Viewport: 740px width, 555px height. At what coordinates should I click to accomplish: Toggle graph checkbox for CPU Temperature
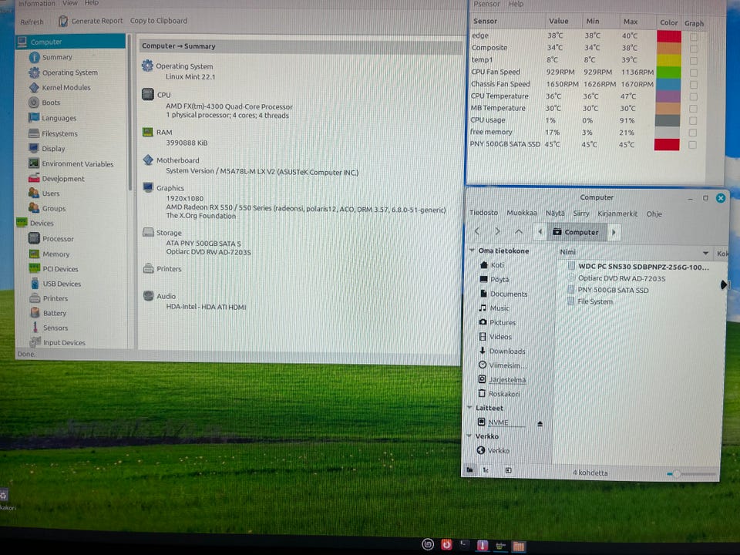(693, 97)
